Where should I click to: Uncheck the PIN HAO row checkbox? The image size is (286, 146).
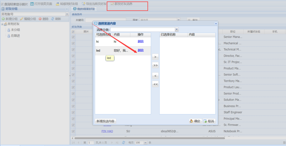tap(73, 131)
